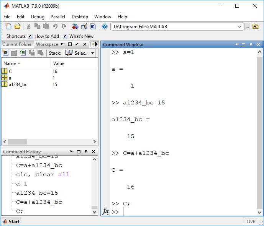
Task: Undock the Command History panel
Action: (x=86, y=151)
